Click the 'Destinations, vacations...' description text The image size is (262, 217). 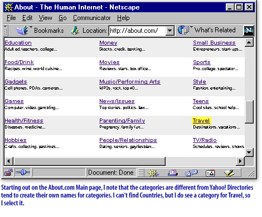216,127
